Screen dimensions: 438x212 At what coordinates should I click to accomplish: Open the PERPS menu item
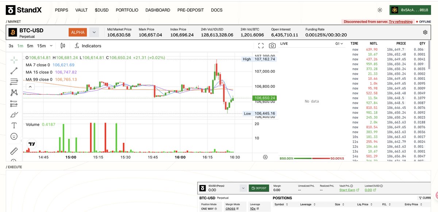click(x=61, y=10)
